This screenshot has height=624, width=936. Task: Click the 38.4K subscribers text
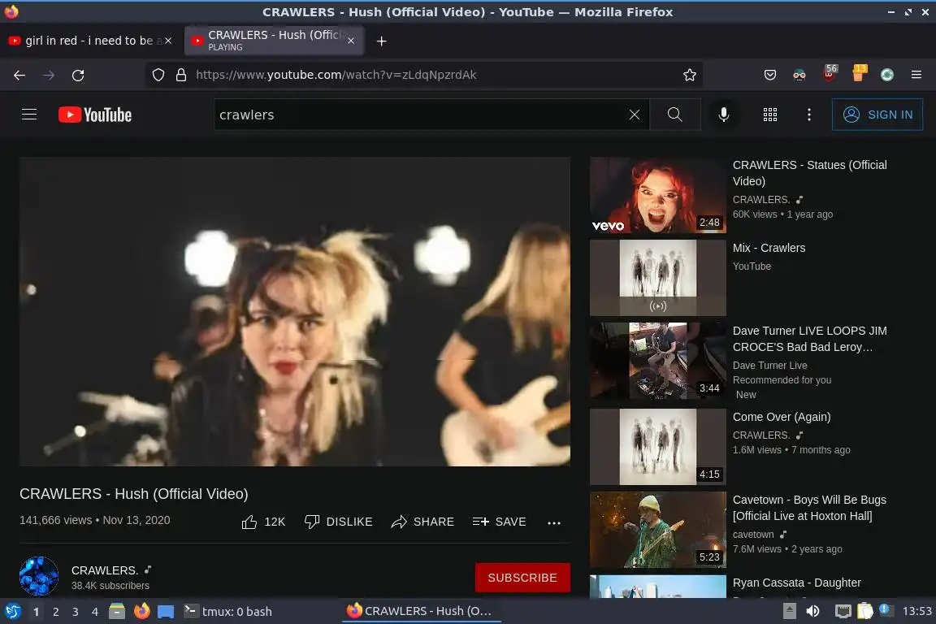110,586
